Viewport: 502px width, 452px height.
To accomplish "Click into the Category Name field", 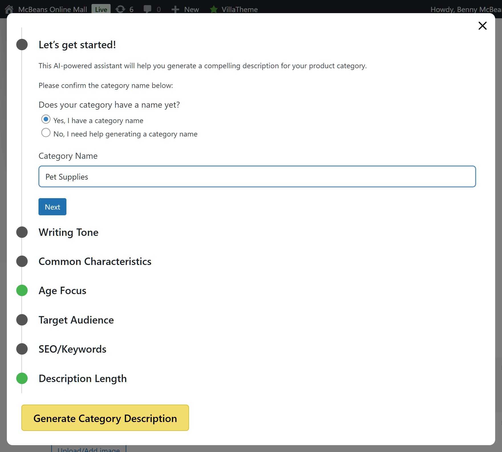I will click(257, 176).
